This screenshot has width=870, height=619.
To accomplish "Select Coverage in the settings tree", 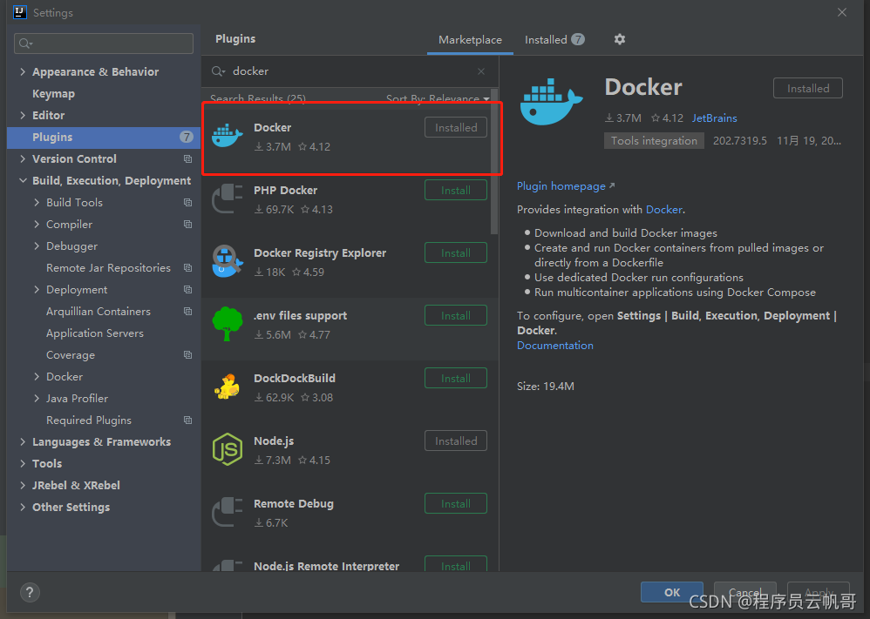I will click(x=71, y=354).
